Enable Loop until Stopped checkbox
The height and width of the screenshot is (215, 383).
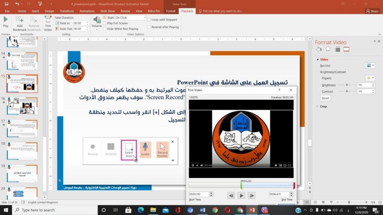[149, 20]
